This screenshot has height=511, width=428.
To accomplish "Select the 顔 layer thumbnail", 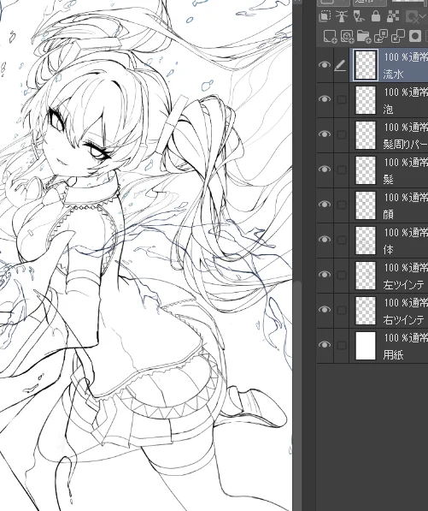I will click(x=366, y=205).
